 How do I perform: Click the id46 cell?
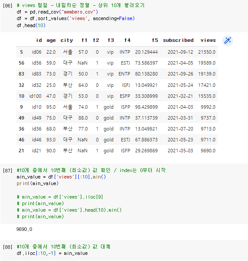coord(37,140)
